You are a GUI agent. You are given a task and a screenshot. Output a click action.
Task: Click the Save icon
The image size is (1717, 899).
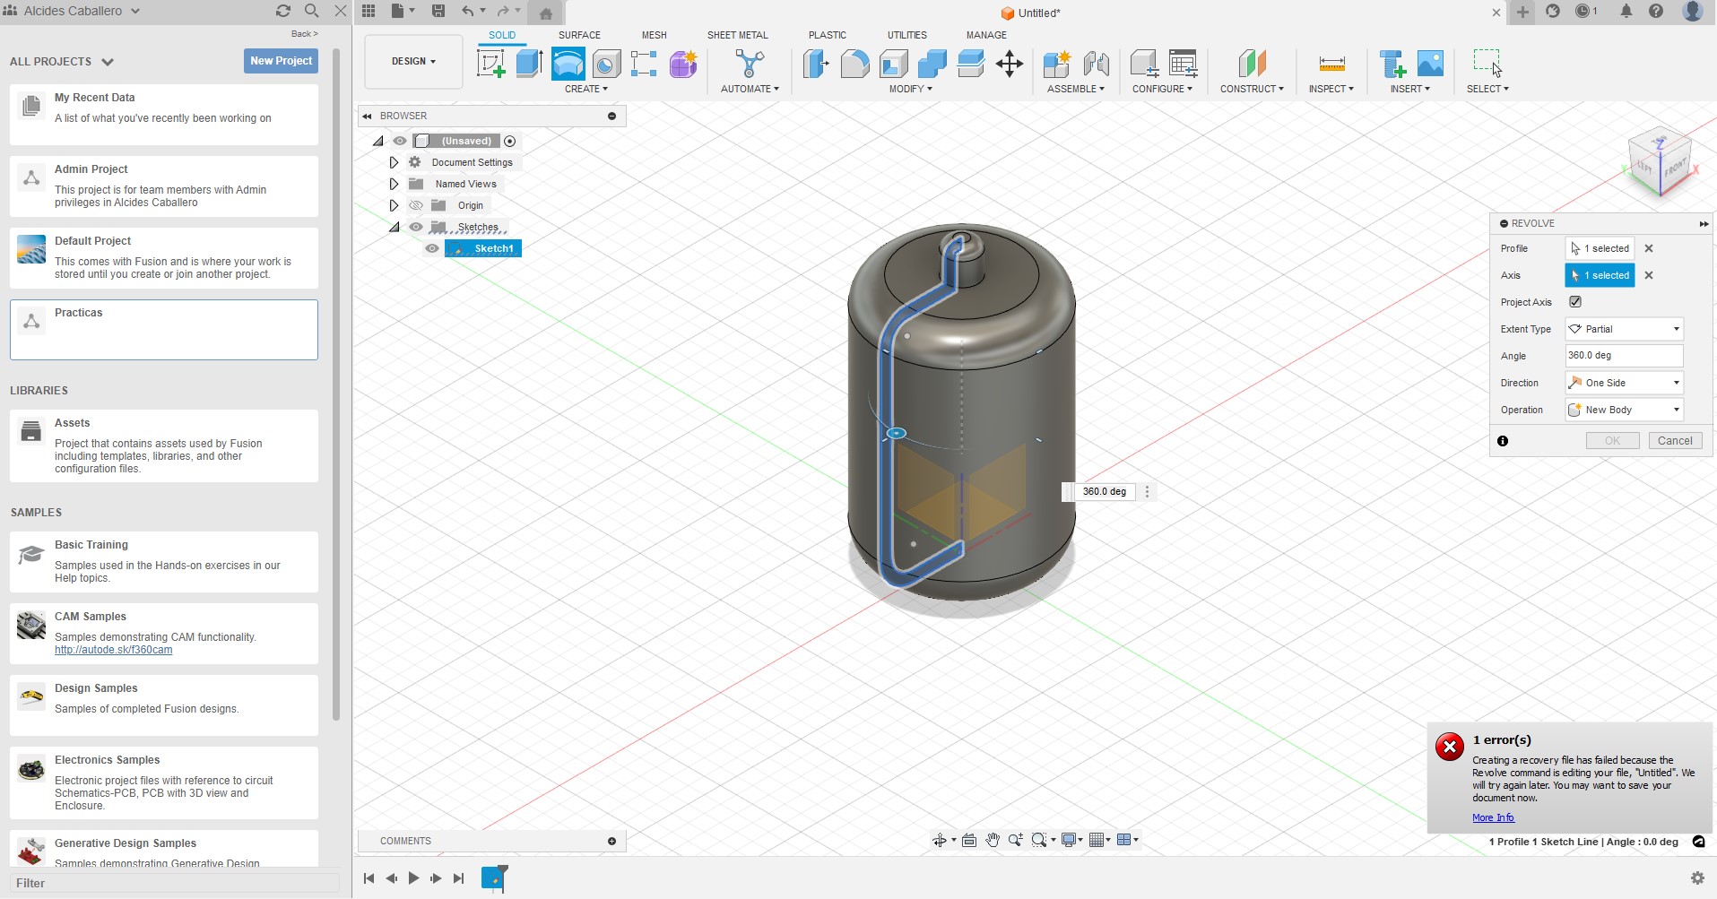coord(438,11)
